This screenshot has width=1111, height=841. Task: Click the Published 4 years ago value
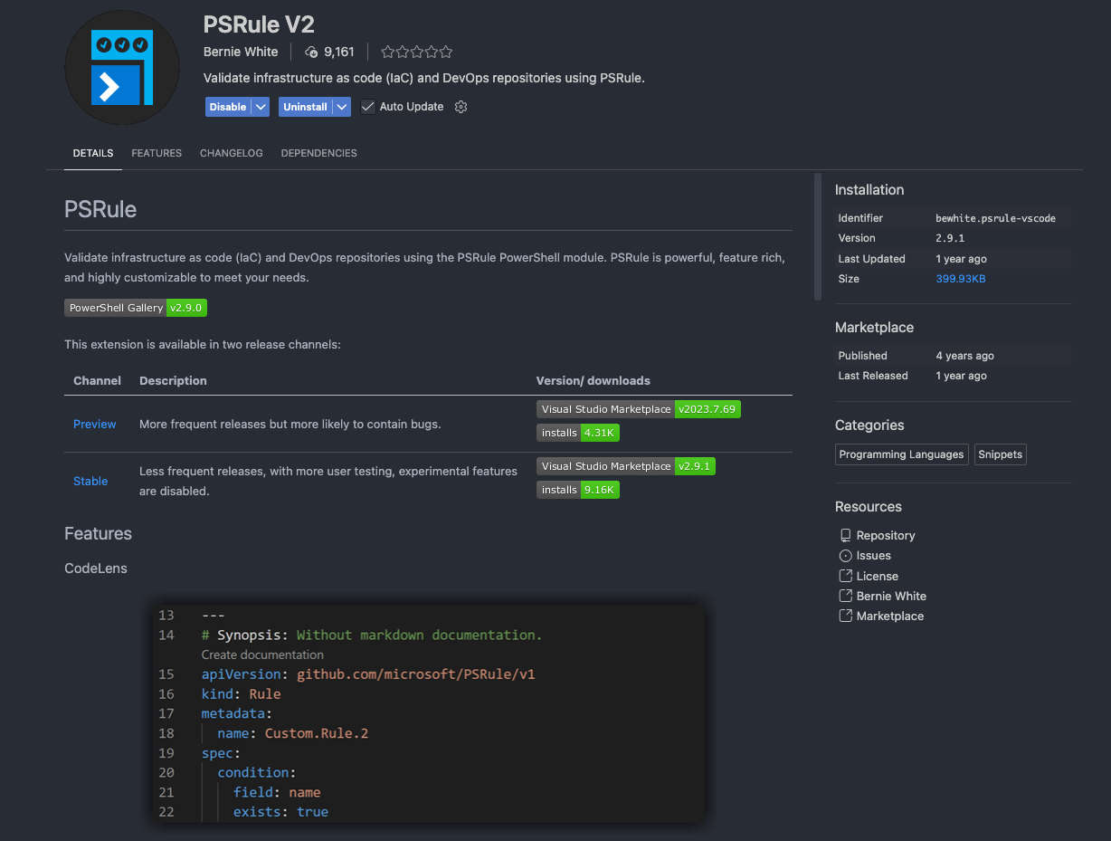click(964, 356)
